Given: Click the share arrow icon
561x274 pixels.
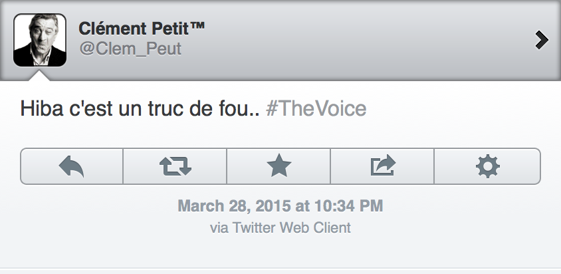Looking at the screenshot, I should pyautogui.click(x=382, y=166).
